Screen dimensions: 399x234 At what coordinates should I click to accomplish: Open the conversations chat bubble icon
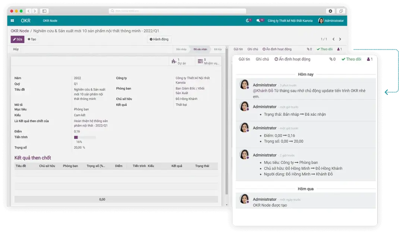pyautogui.click(x=259, y=20)
